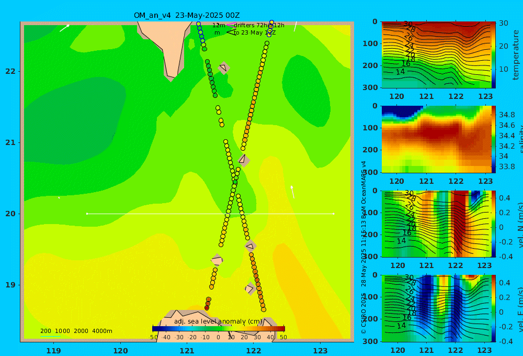The image size is (523, 356).
Task: Click the 30 tick on the temperature scale
Action: click(503, 23)
